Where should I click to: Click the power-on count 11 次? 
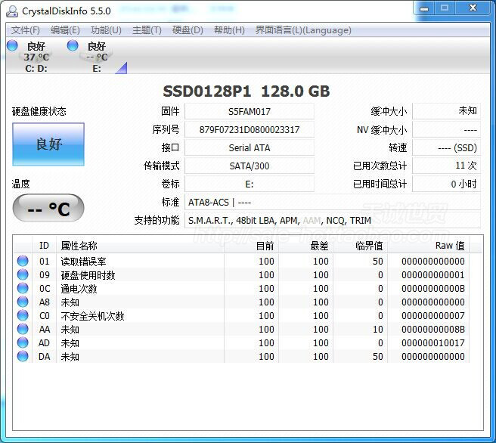pyautogui.click(x=446, y=166)
